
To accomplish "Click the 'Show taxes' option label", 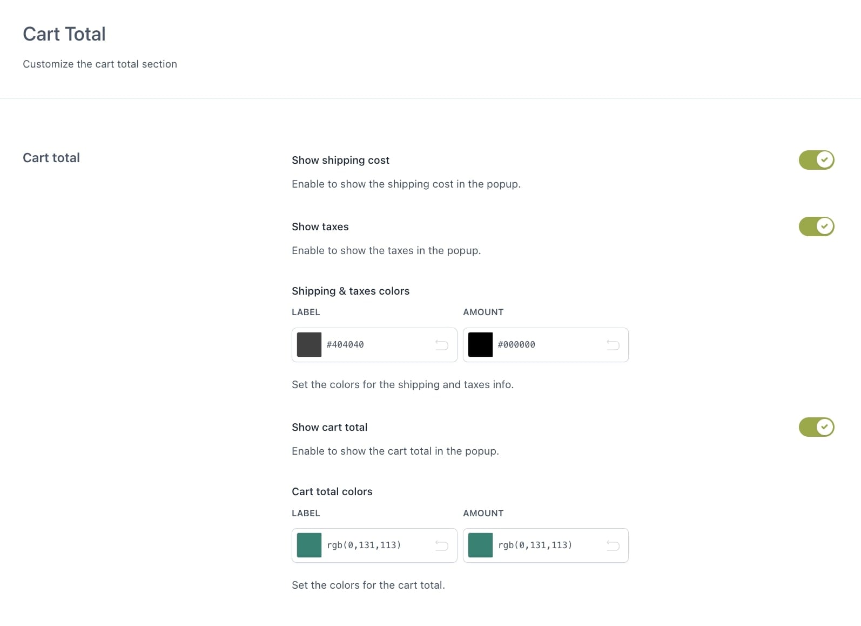I will pyautogui.click(x=320, y=227).
